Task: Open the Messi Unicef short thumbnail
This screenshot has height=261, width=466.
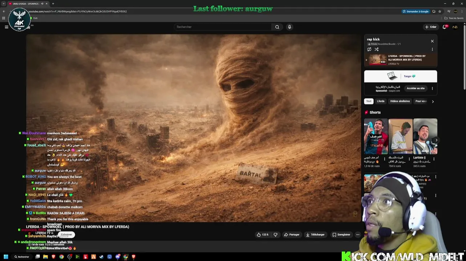Action: tap(376, 136)
